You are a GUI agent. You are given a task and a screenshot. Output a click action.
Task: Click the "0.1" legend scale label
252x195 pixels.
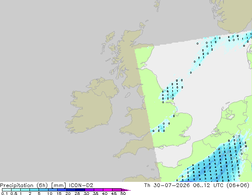(x=4, y=193)
